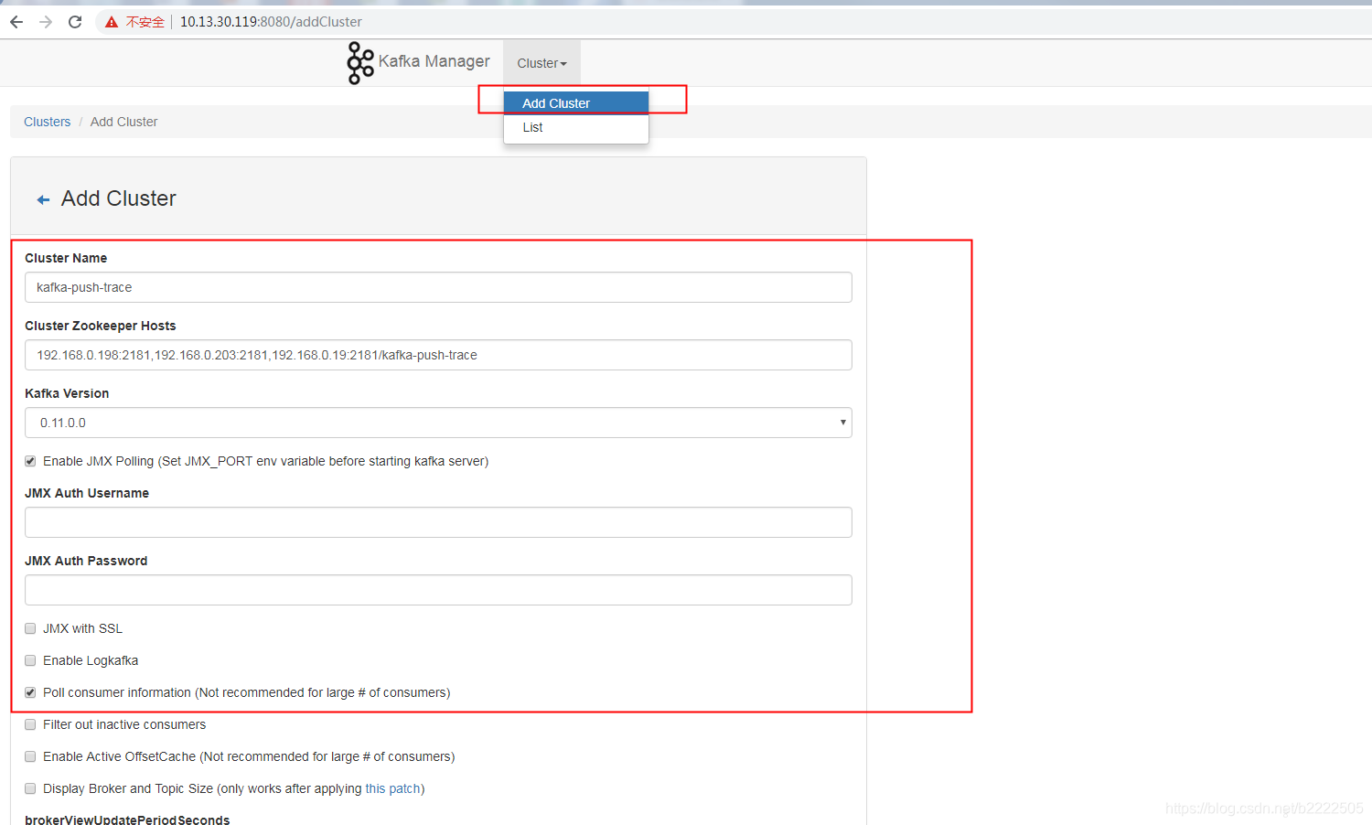
Task: Check Filter out inactive consumers
Action: point(30,724)
